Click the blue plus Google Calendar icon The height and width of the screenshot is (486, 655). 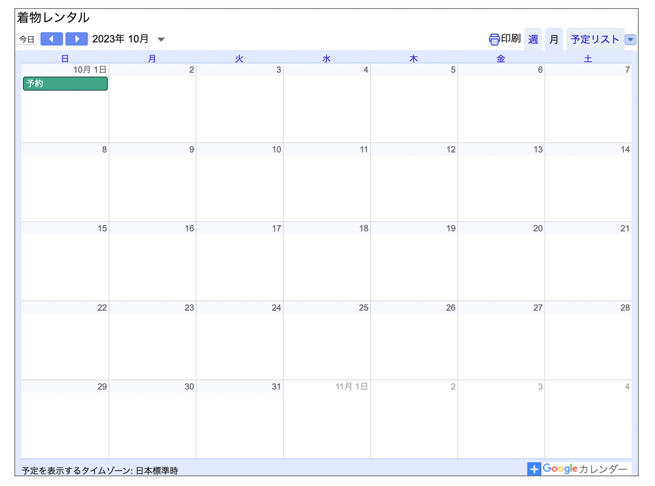(x=534, y=469)
